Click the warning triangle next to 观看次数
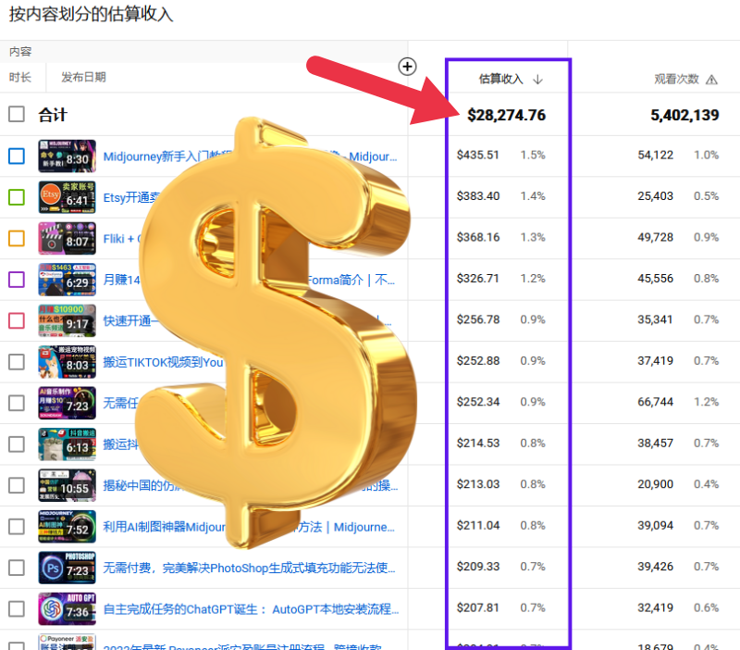 711,80
